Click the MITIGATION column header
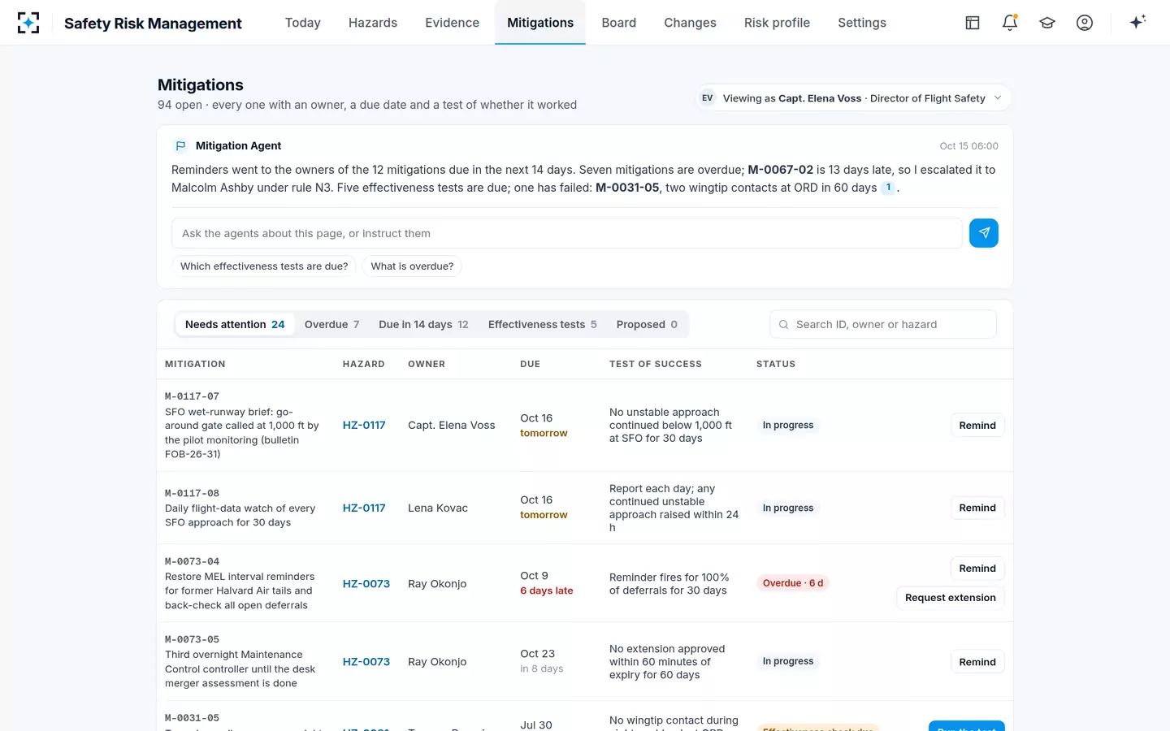1170x731 pixels. [195, 364]
